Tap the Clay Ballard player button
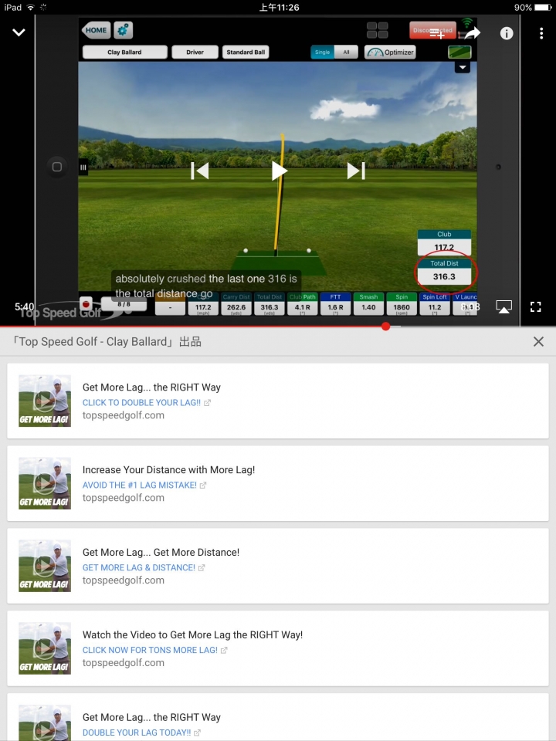The height and width of the screenshot is (741, 556). [125, 52]
